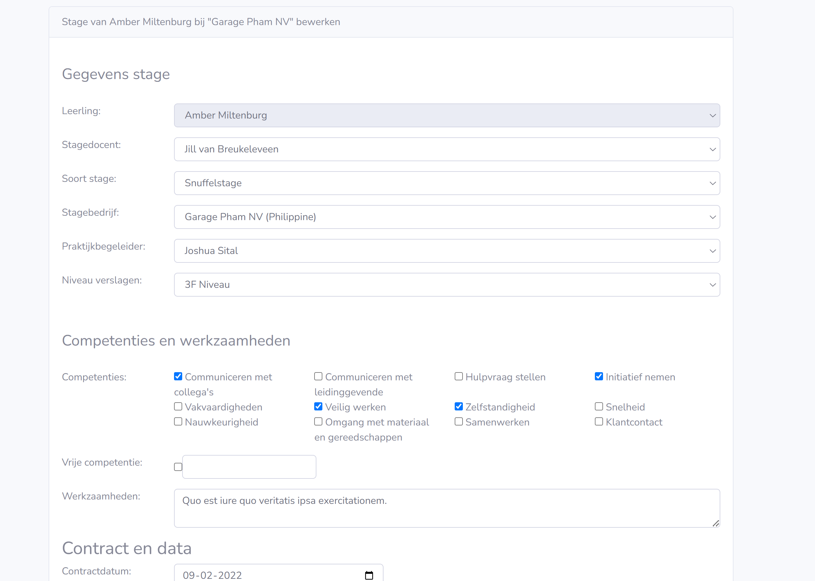Enable the Hulpvraag stellen checkbox

pos(459,376)
